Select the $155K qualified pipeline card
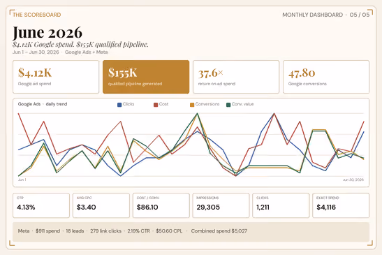382x255 pixels. (146, 77)
